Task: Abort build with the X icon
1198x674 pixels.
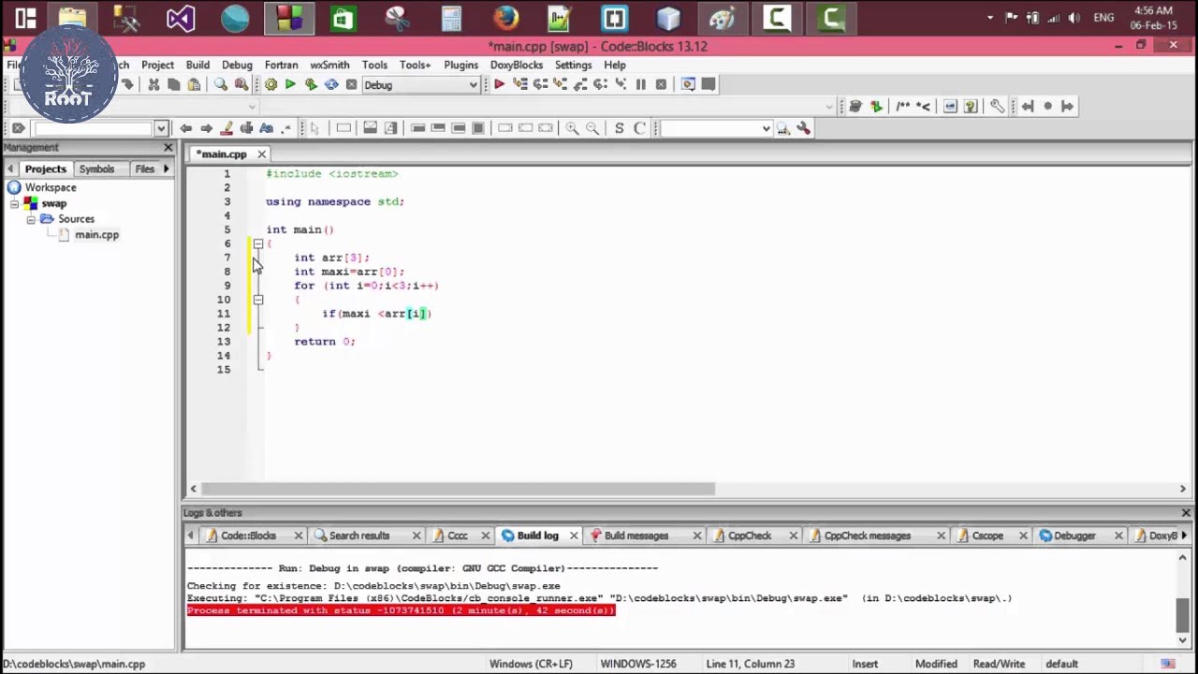Action: click(x=351, y=84)
